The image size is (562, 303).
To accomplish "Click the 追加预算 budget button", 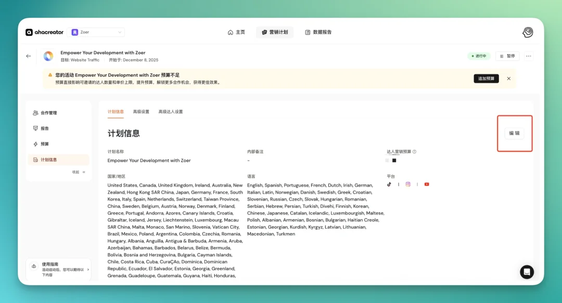I will pyautogui.click(x=486, y=78).
